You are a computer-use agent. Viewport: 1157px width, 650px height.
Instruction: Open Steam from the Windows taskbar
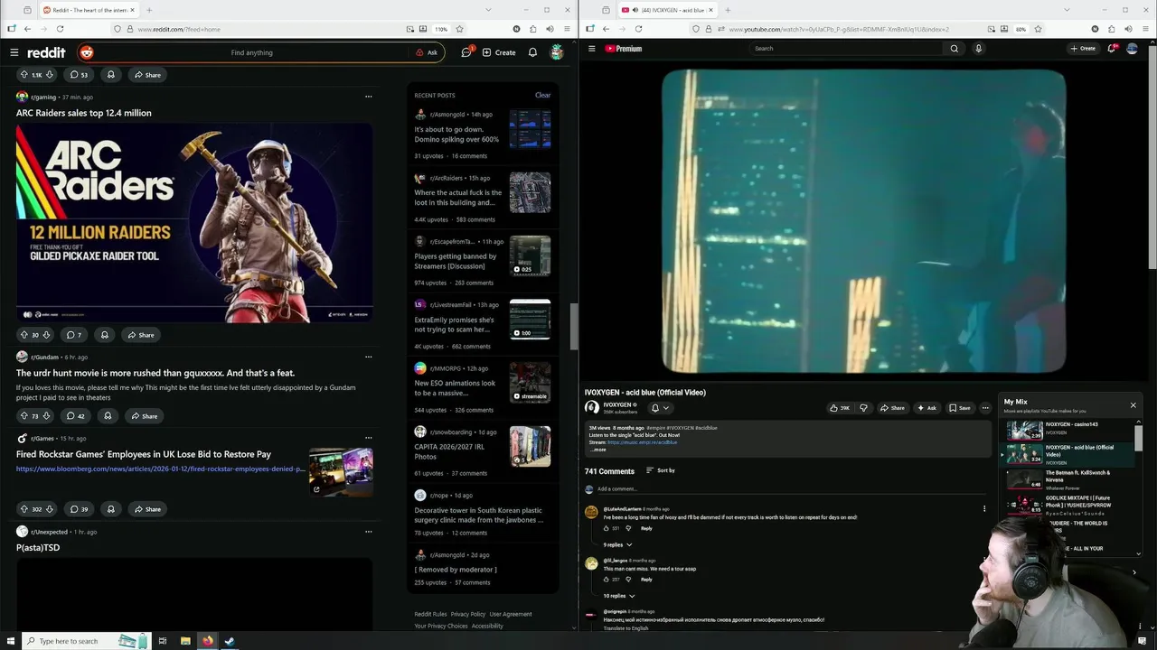(x=230, y=641)
